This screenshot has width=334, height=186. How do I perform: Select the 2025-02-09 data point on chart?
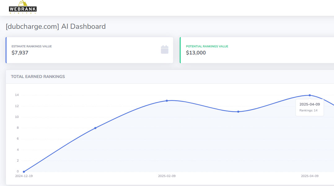(167, 101)
